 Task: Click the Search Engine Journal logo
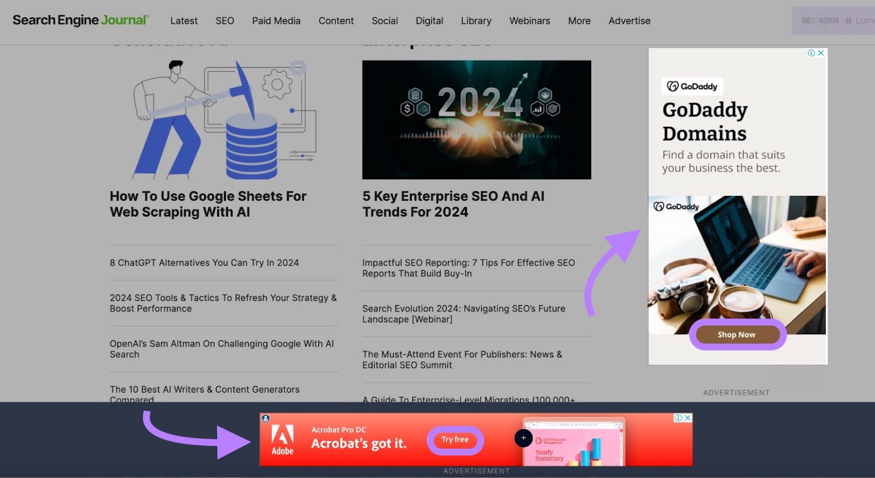pos(80,20)
